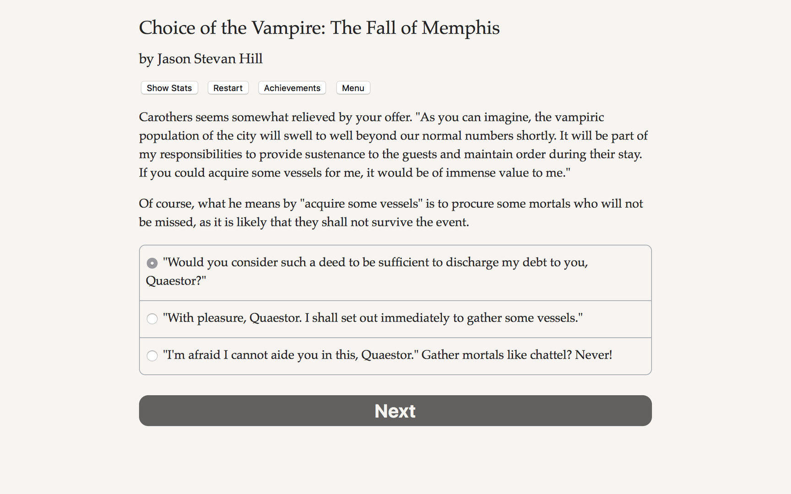Viewport: 791px width, 494px height.
Task: Restart the story from the beginning
Action: point(228,88)
